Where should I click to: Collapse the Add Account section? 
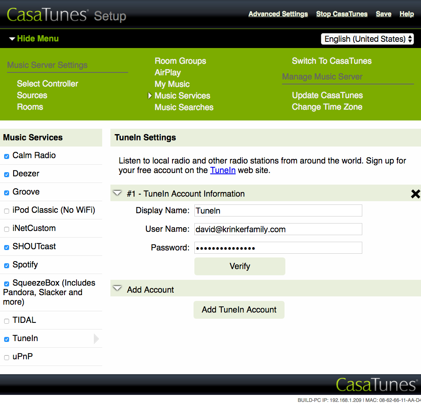(117, 289)
